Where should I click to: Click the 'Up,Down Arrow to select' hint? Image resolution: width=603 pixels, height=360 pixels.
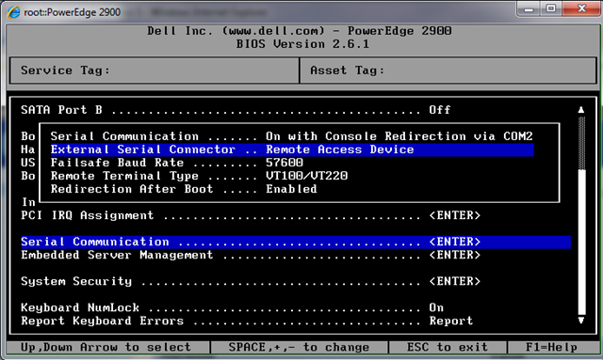[x=106, y=347]
